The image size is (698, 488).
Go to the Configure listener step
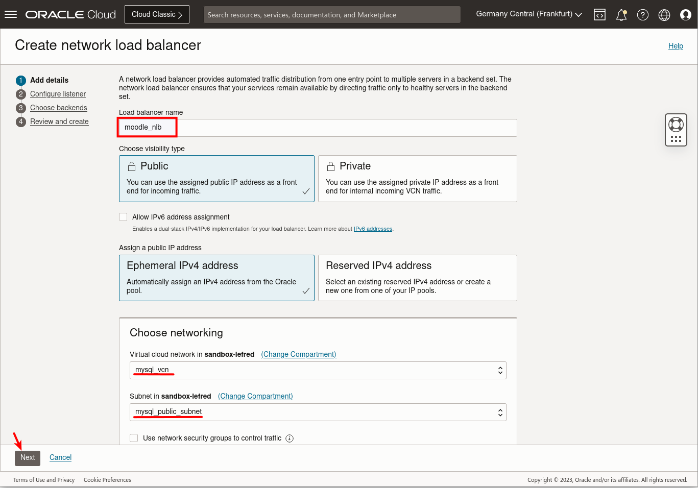(57, 94)
